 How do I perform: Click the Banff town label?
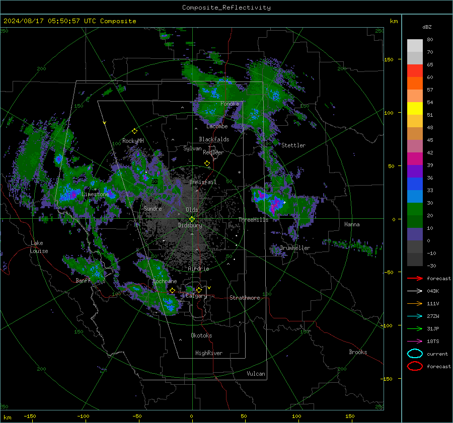click(83, 280)
